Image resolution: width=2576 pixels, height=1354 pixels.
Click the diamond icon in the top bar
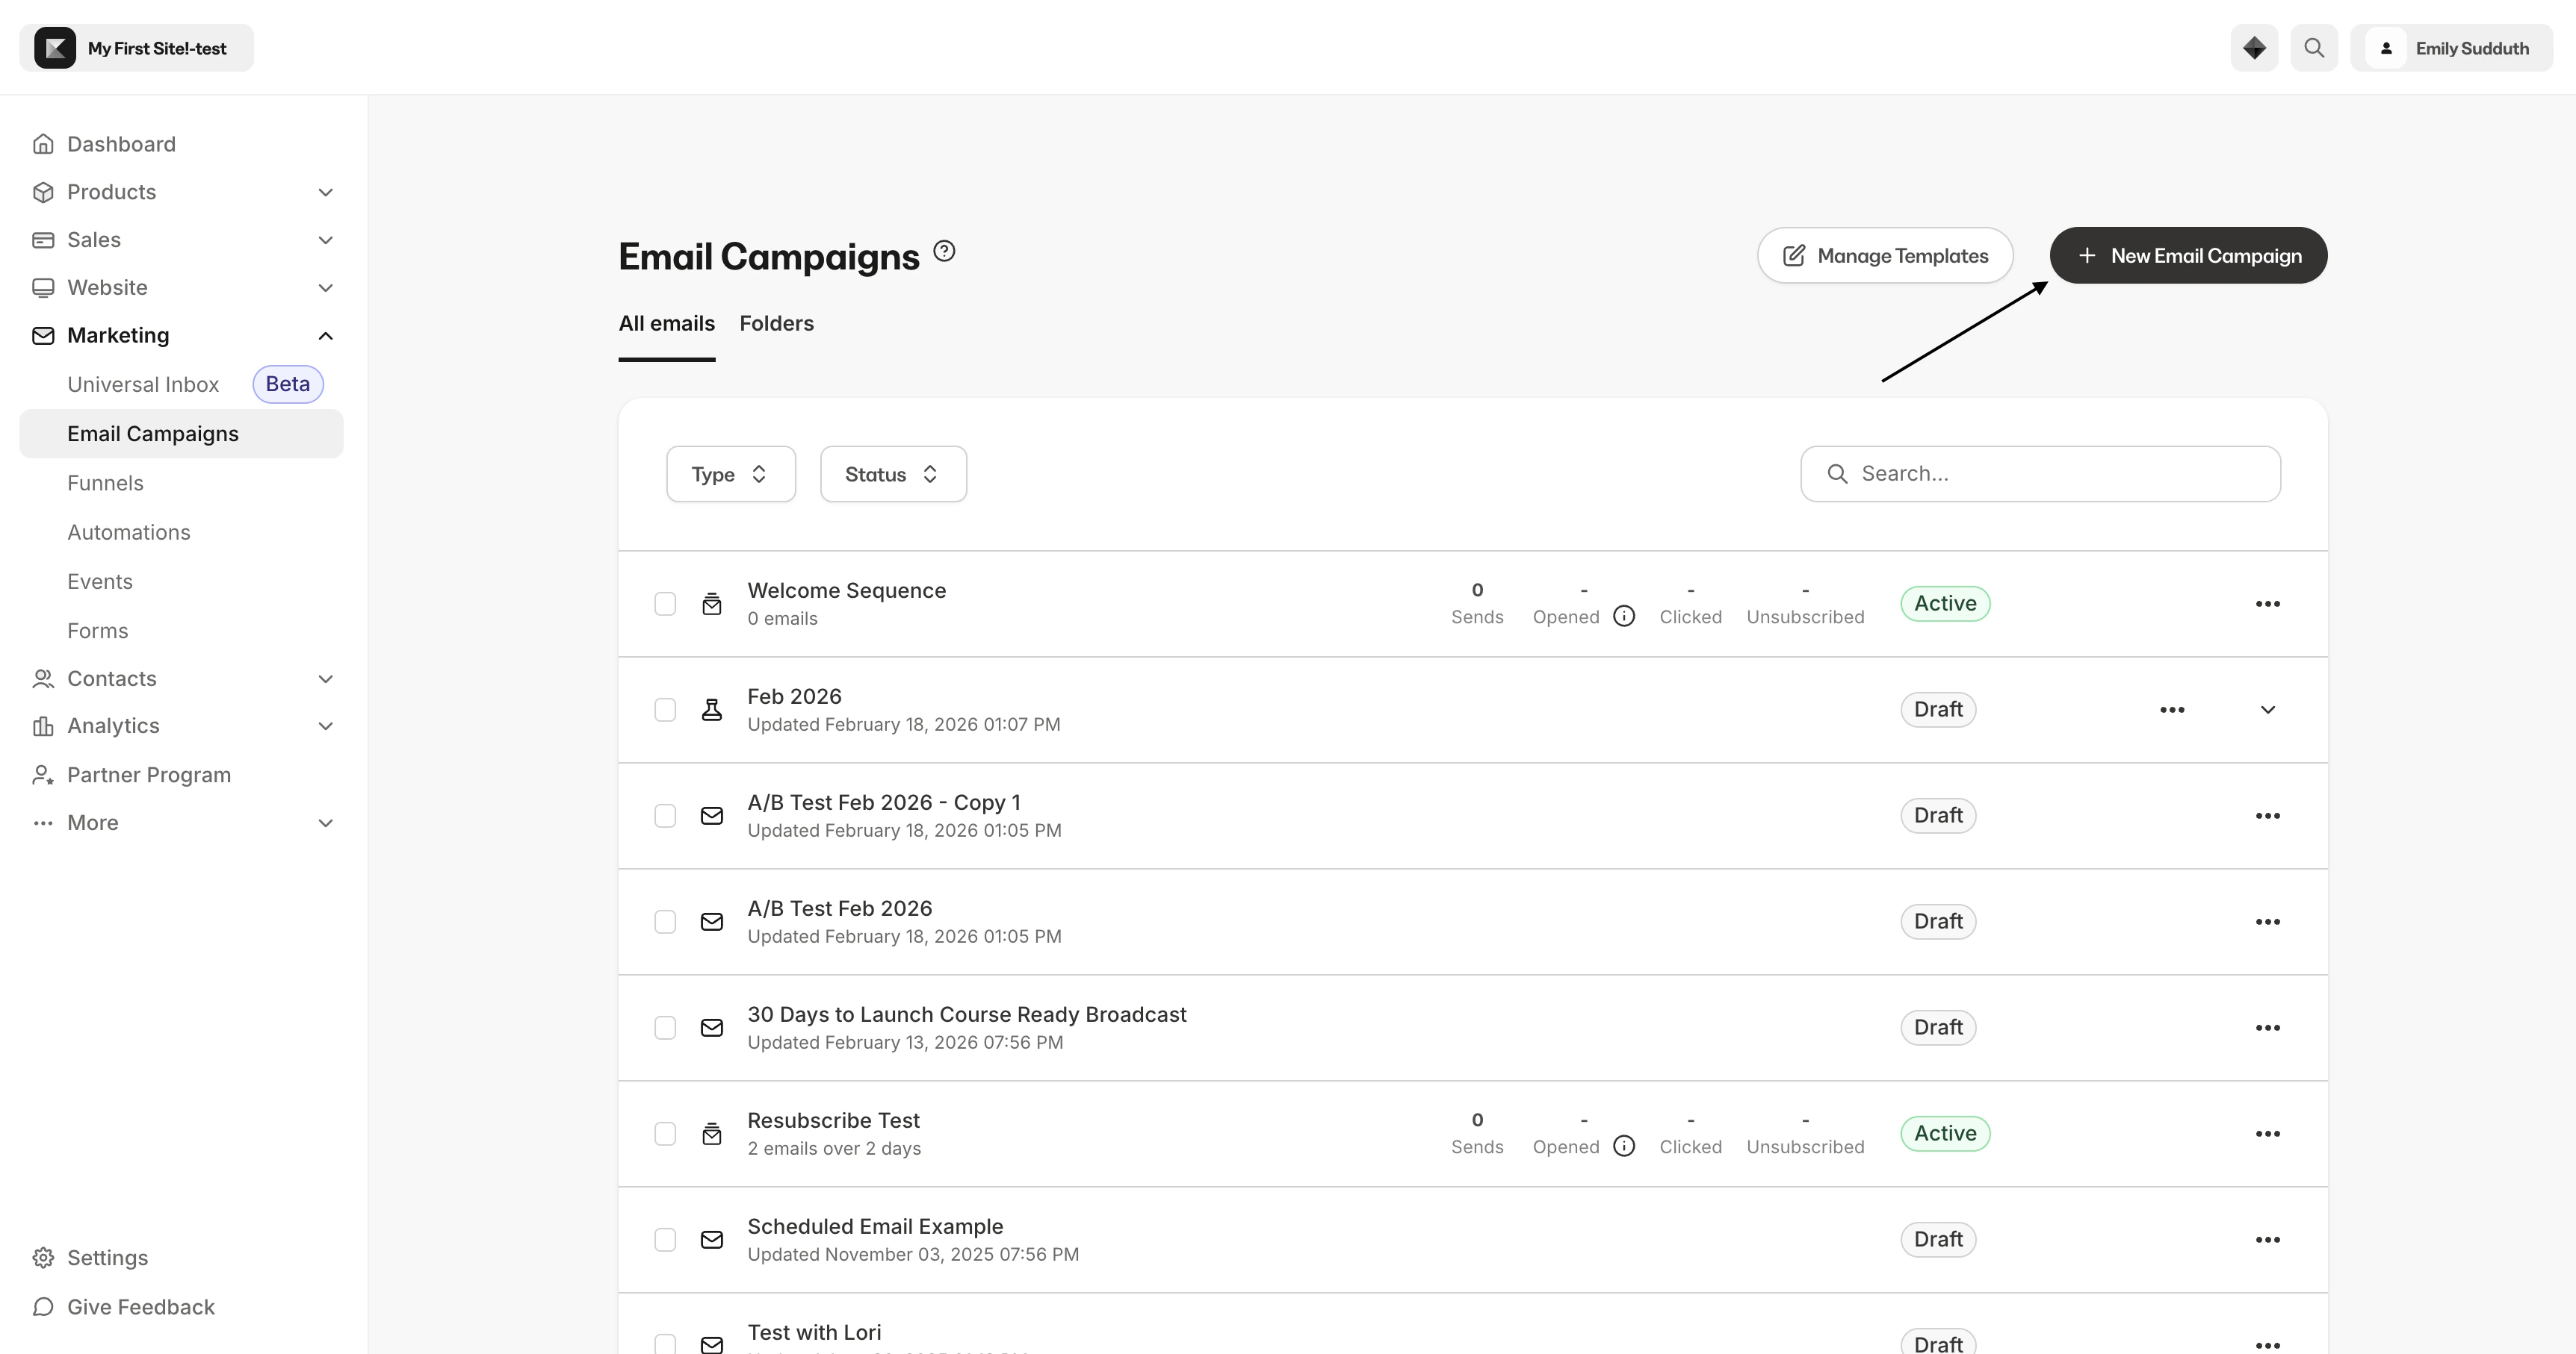coord(2254,47)
